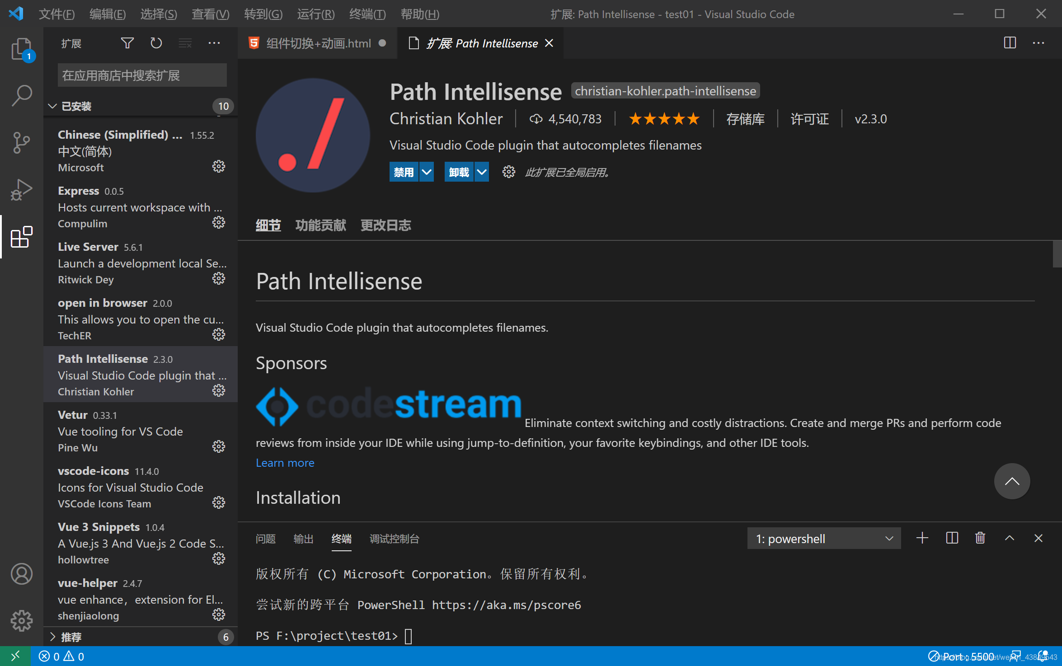The height and width of the screenshot is (666, 1062).
Task: Expand the Recommended extensions section
Action: (52, 637)
